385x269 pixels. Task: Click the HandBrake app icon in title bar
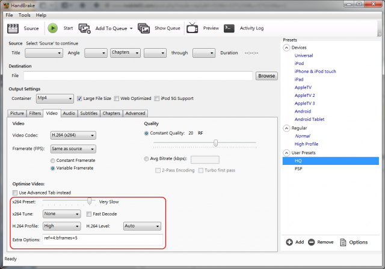click(6, 5)
